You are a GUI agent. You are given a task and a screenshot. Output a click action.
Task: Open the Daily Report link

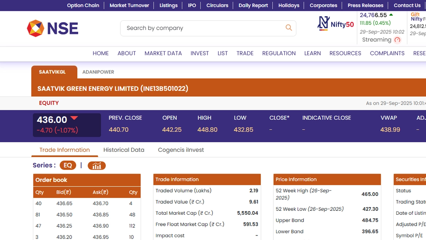pos(253,5)
